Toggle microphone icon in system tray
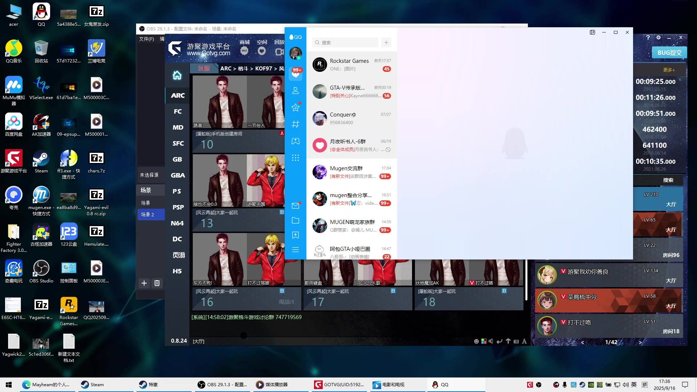 point(564,385)
